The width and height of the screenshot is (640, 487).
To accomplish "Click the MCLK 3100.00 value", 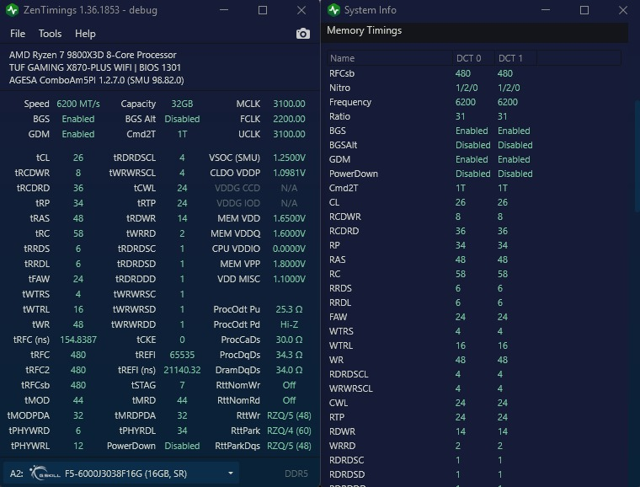I will point(289,104).
